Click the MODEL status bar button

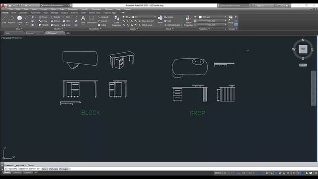pyautogui.click(x=218, y=173)
